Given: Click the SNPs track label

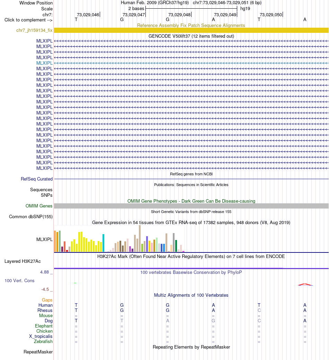Looking at the screenshot, I should pos(47,195).
